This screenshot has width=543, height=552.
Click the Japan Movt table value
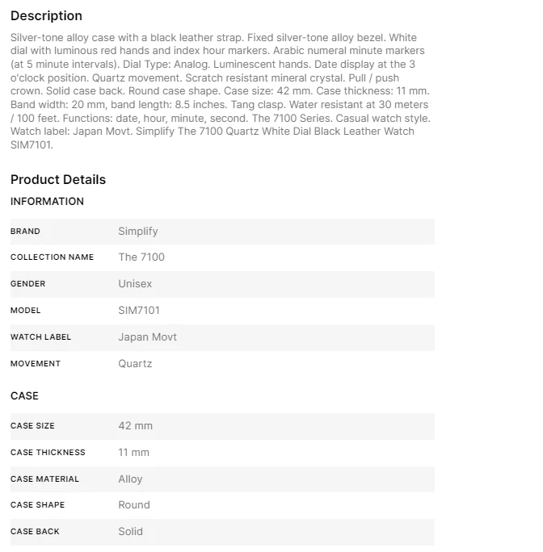(147, 337)
